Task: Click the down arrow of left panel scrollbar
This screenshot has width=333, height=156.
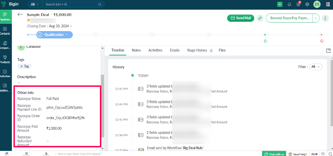Action: [x=103, y=148]
